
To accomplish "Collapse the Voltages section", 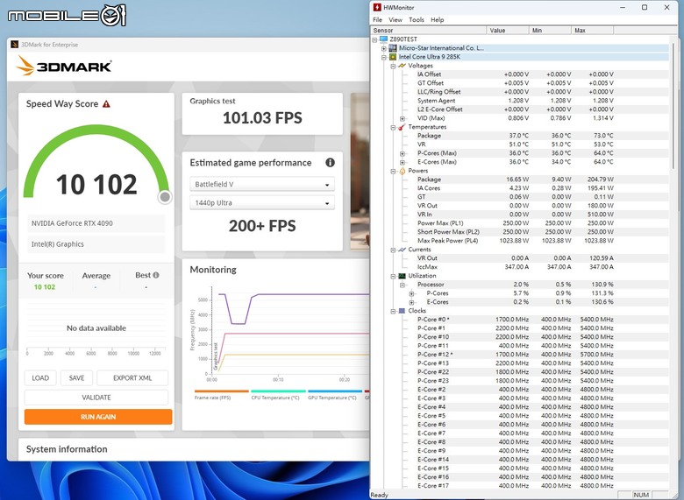I will coord(393,66).
